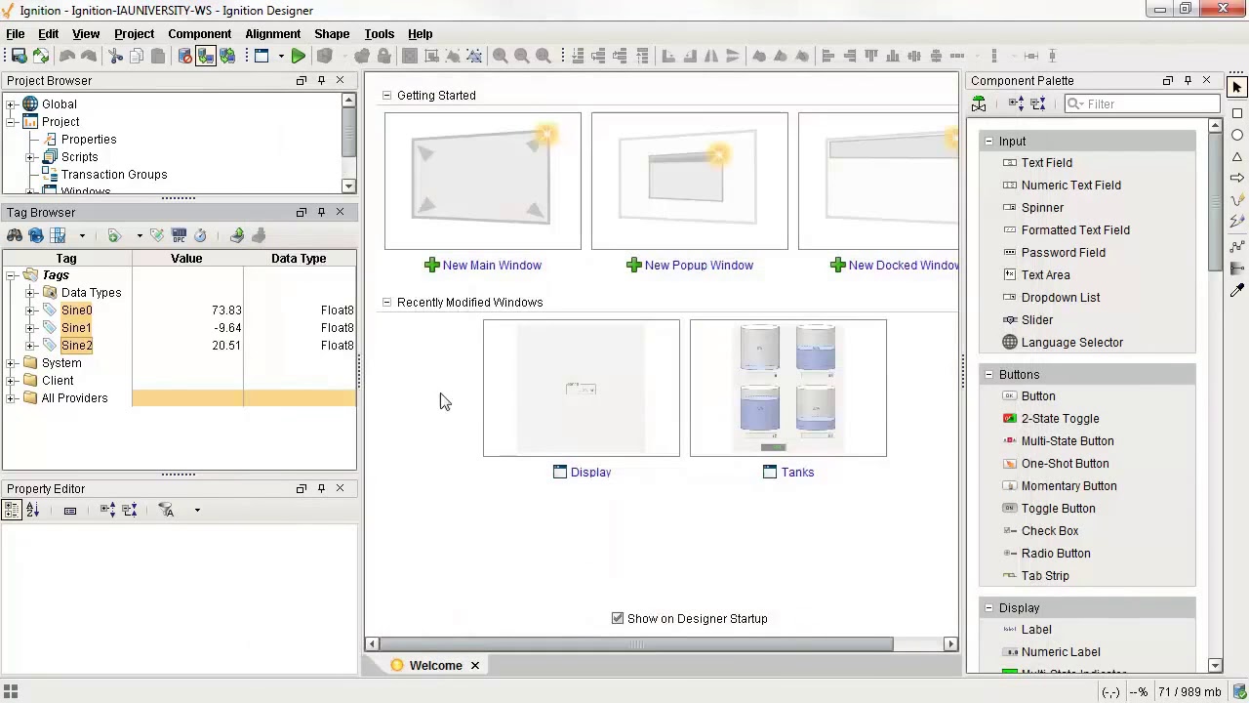The height and width of the screenshot is (703, 1249).
Task: Click the filter icon in Property Editor
Action: [167, 510]
